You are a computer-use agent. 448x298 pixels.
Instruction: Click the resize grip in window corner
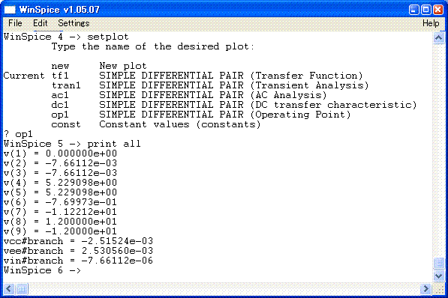[438, 289]
